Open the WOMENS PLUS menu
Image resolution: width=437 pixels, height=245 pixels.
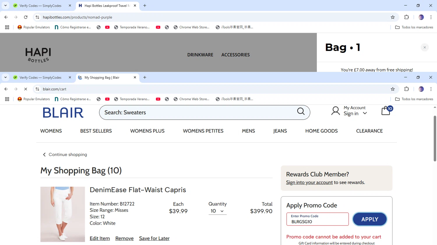(147, 131)
